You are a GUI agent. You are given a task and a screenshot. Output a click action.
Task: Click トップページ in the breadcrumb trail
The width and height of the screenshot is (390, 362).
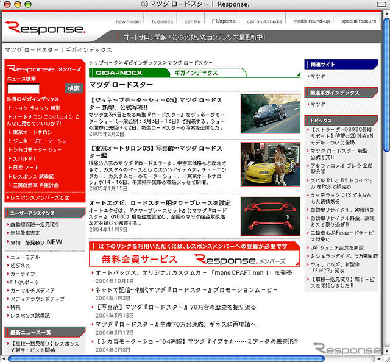104,63
